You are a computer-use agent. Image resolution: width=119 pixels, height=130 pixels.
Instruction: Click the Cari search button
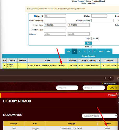coord(88,43)
